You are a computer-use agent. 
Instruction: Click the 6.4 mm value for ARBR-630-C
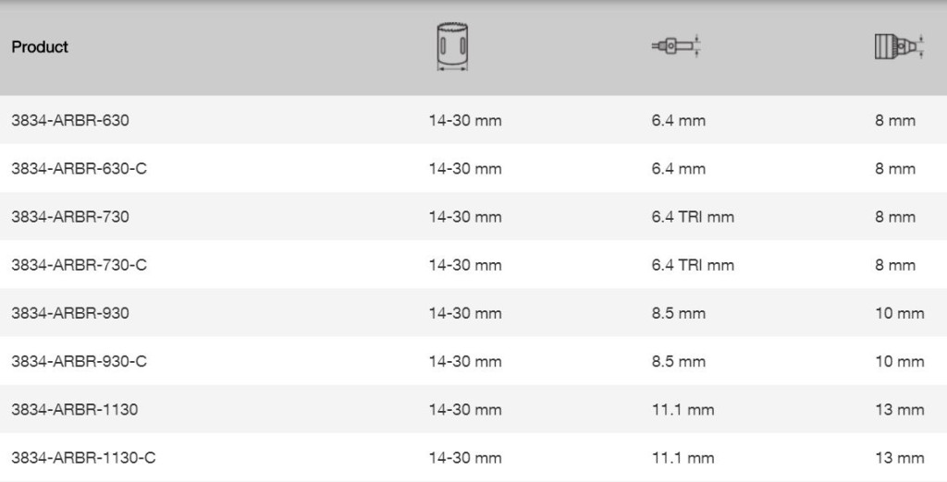(x=678, y=168)
